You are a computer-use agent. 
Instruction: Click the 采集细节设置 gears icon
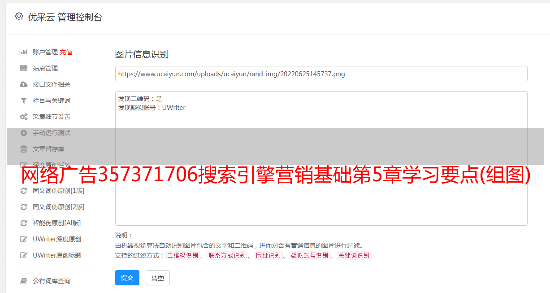pos(24,117)
